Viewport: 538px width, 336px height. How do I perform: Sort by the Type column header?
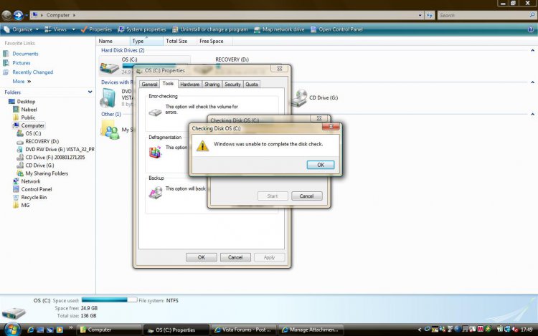point(146,41)
